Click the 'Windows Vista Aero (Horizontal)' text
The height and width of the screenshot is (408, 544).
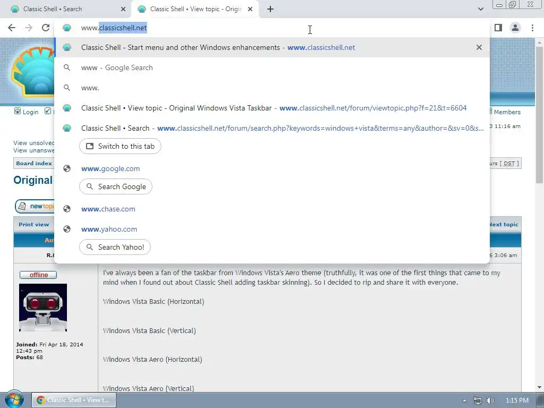click(152, 359)
